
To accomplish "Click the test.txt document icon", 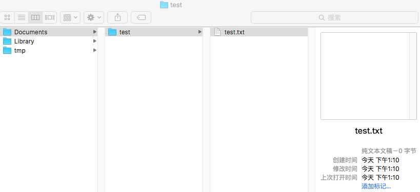I will (x=217, y=32).
